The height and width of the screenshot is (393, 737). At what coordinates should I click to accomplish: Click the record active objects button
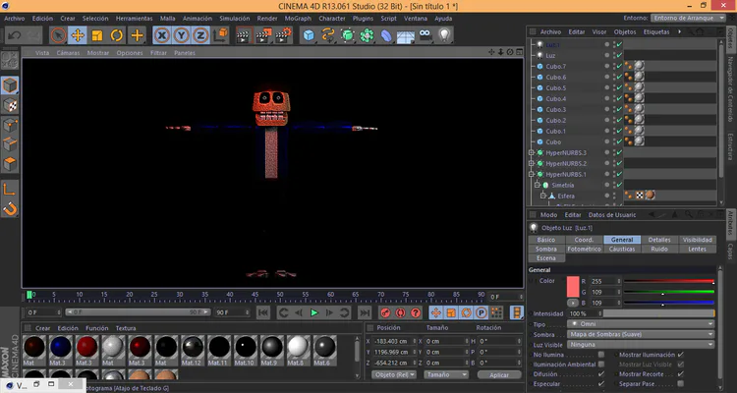click(x=385, y=312)
